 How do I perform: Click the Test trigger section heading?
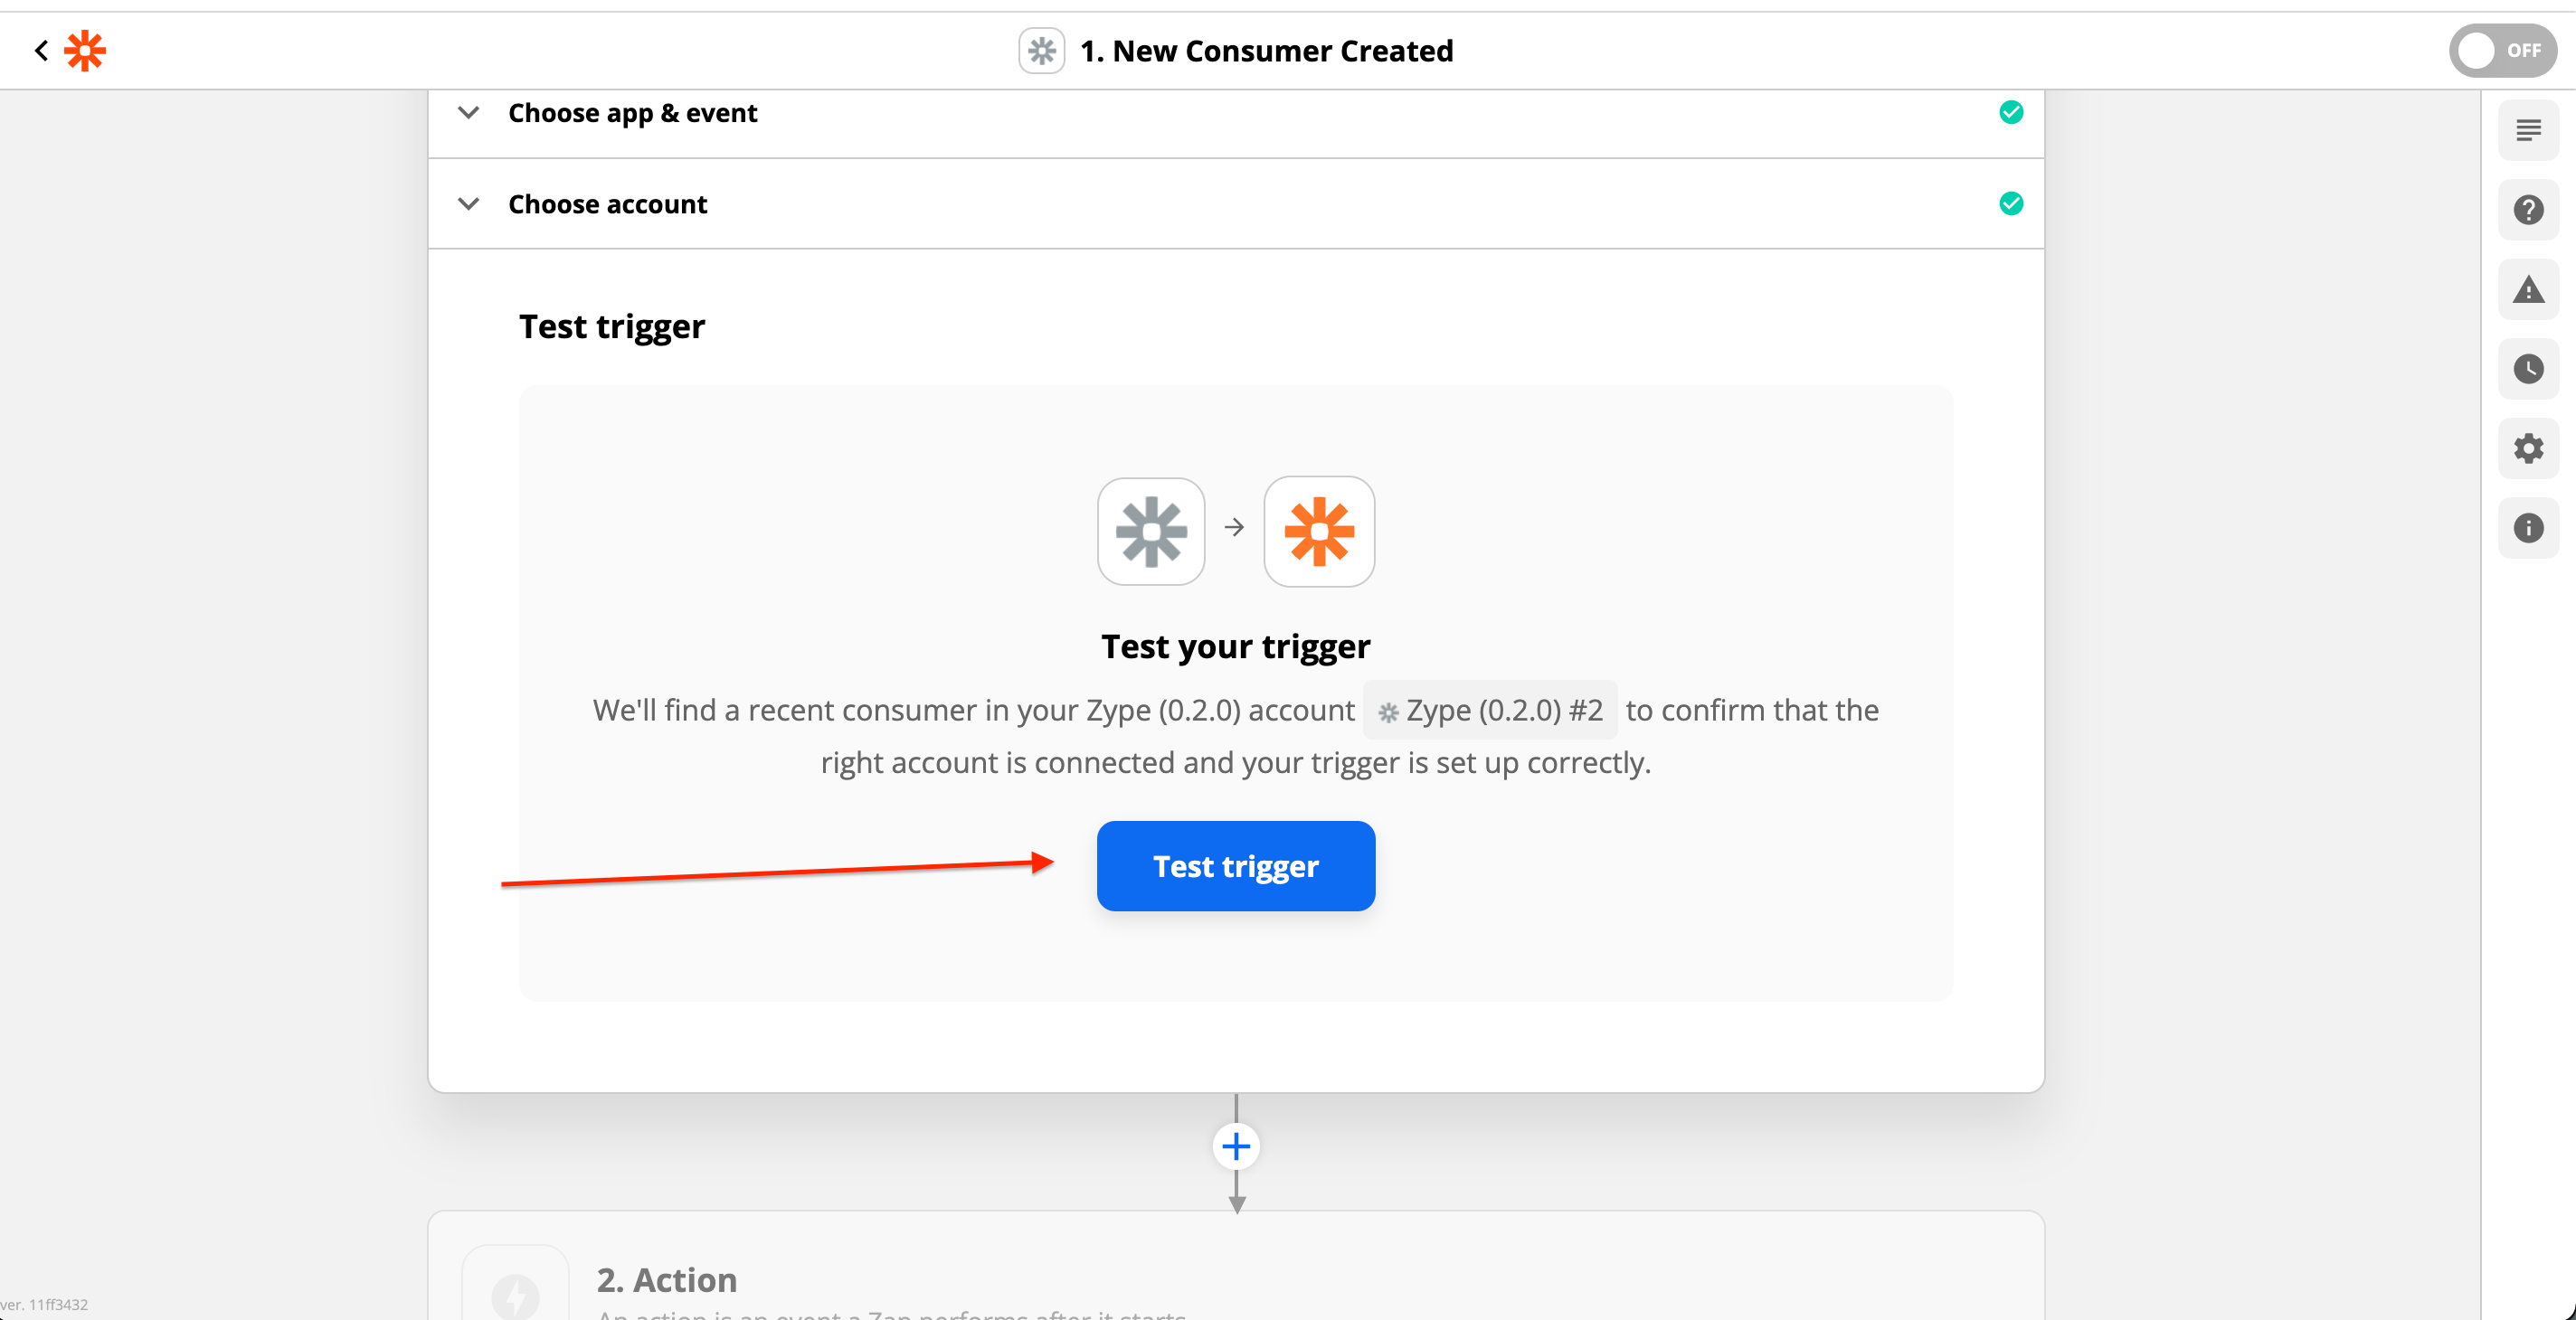point(612,326)
